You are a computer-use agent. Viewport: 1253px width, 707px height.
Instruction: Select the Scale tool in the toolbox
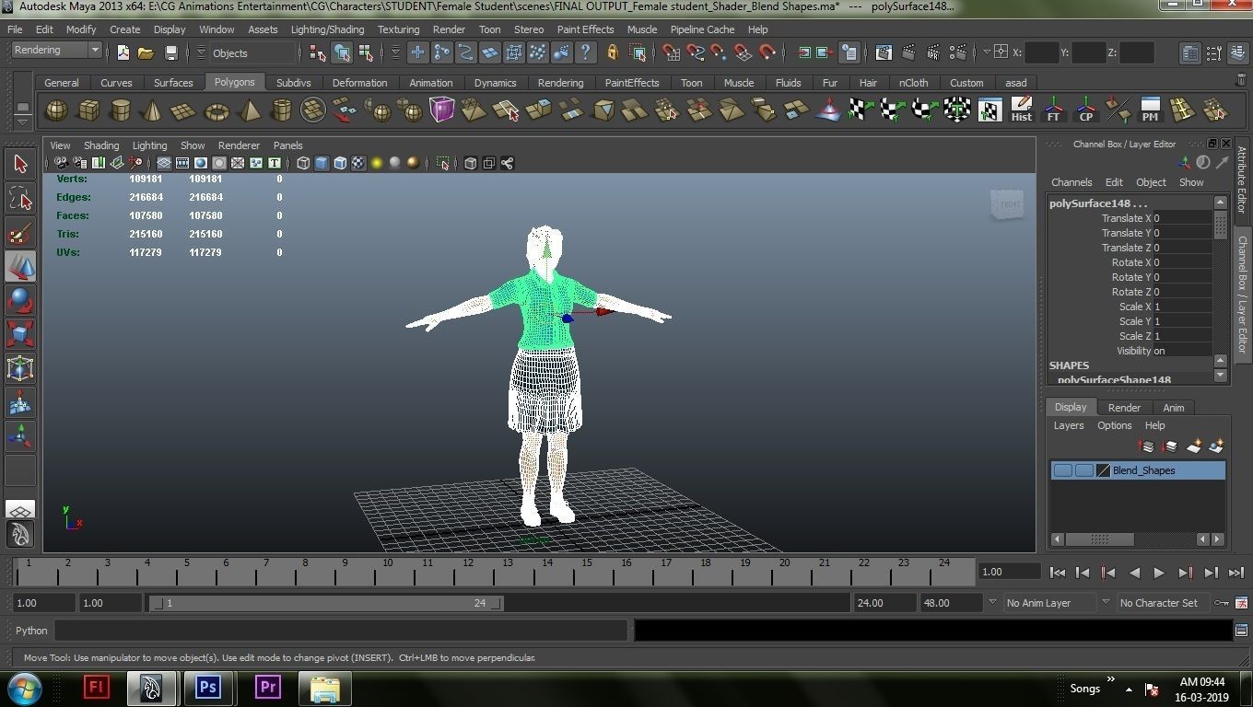[20, 334]
